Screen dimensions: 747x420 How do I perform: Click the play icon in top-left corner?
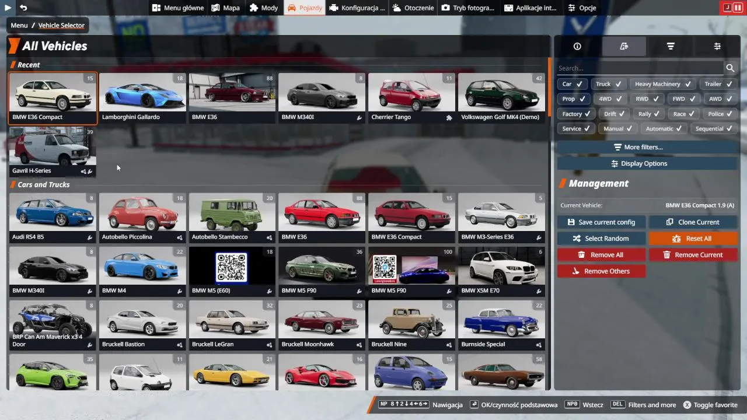coord(8,8)
